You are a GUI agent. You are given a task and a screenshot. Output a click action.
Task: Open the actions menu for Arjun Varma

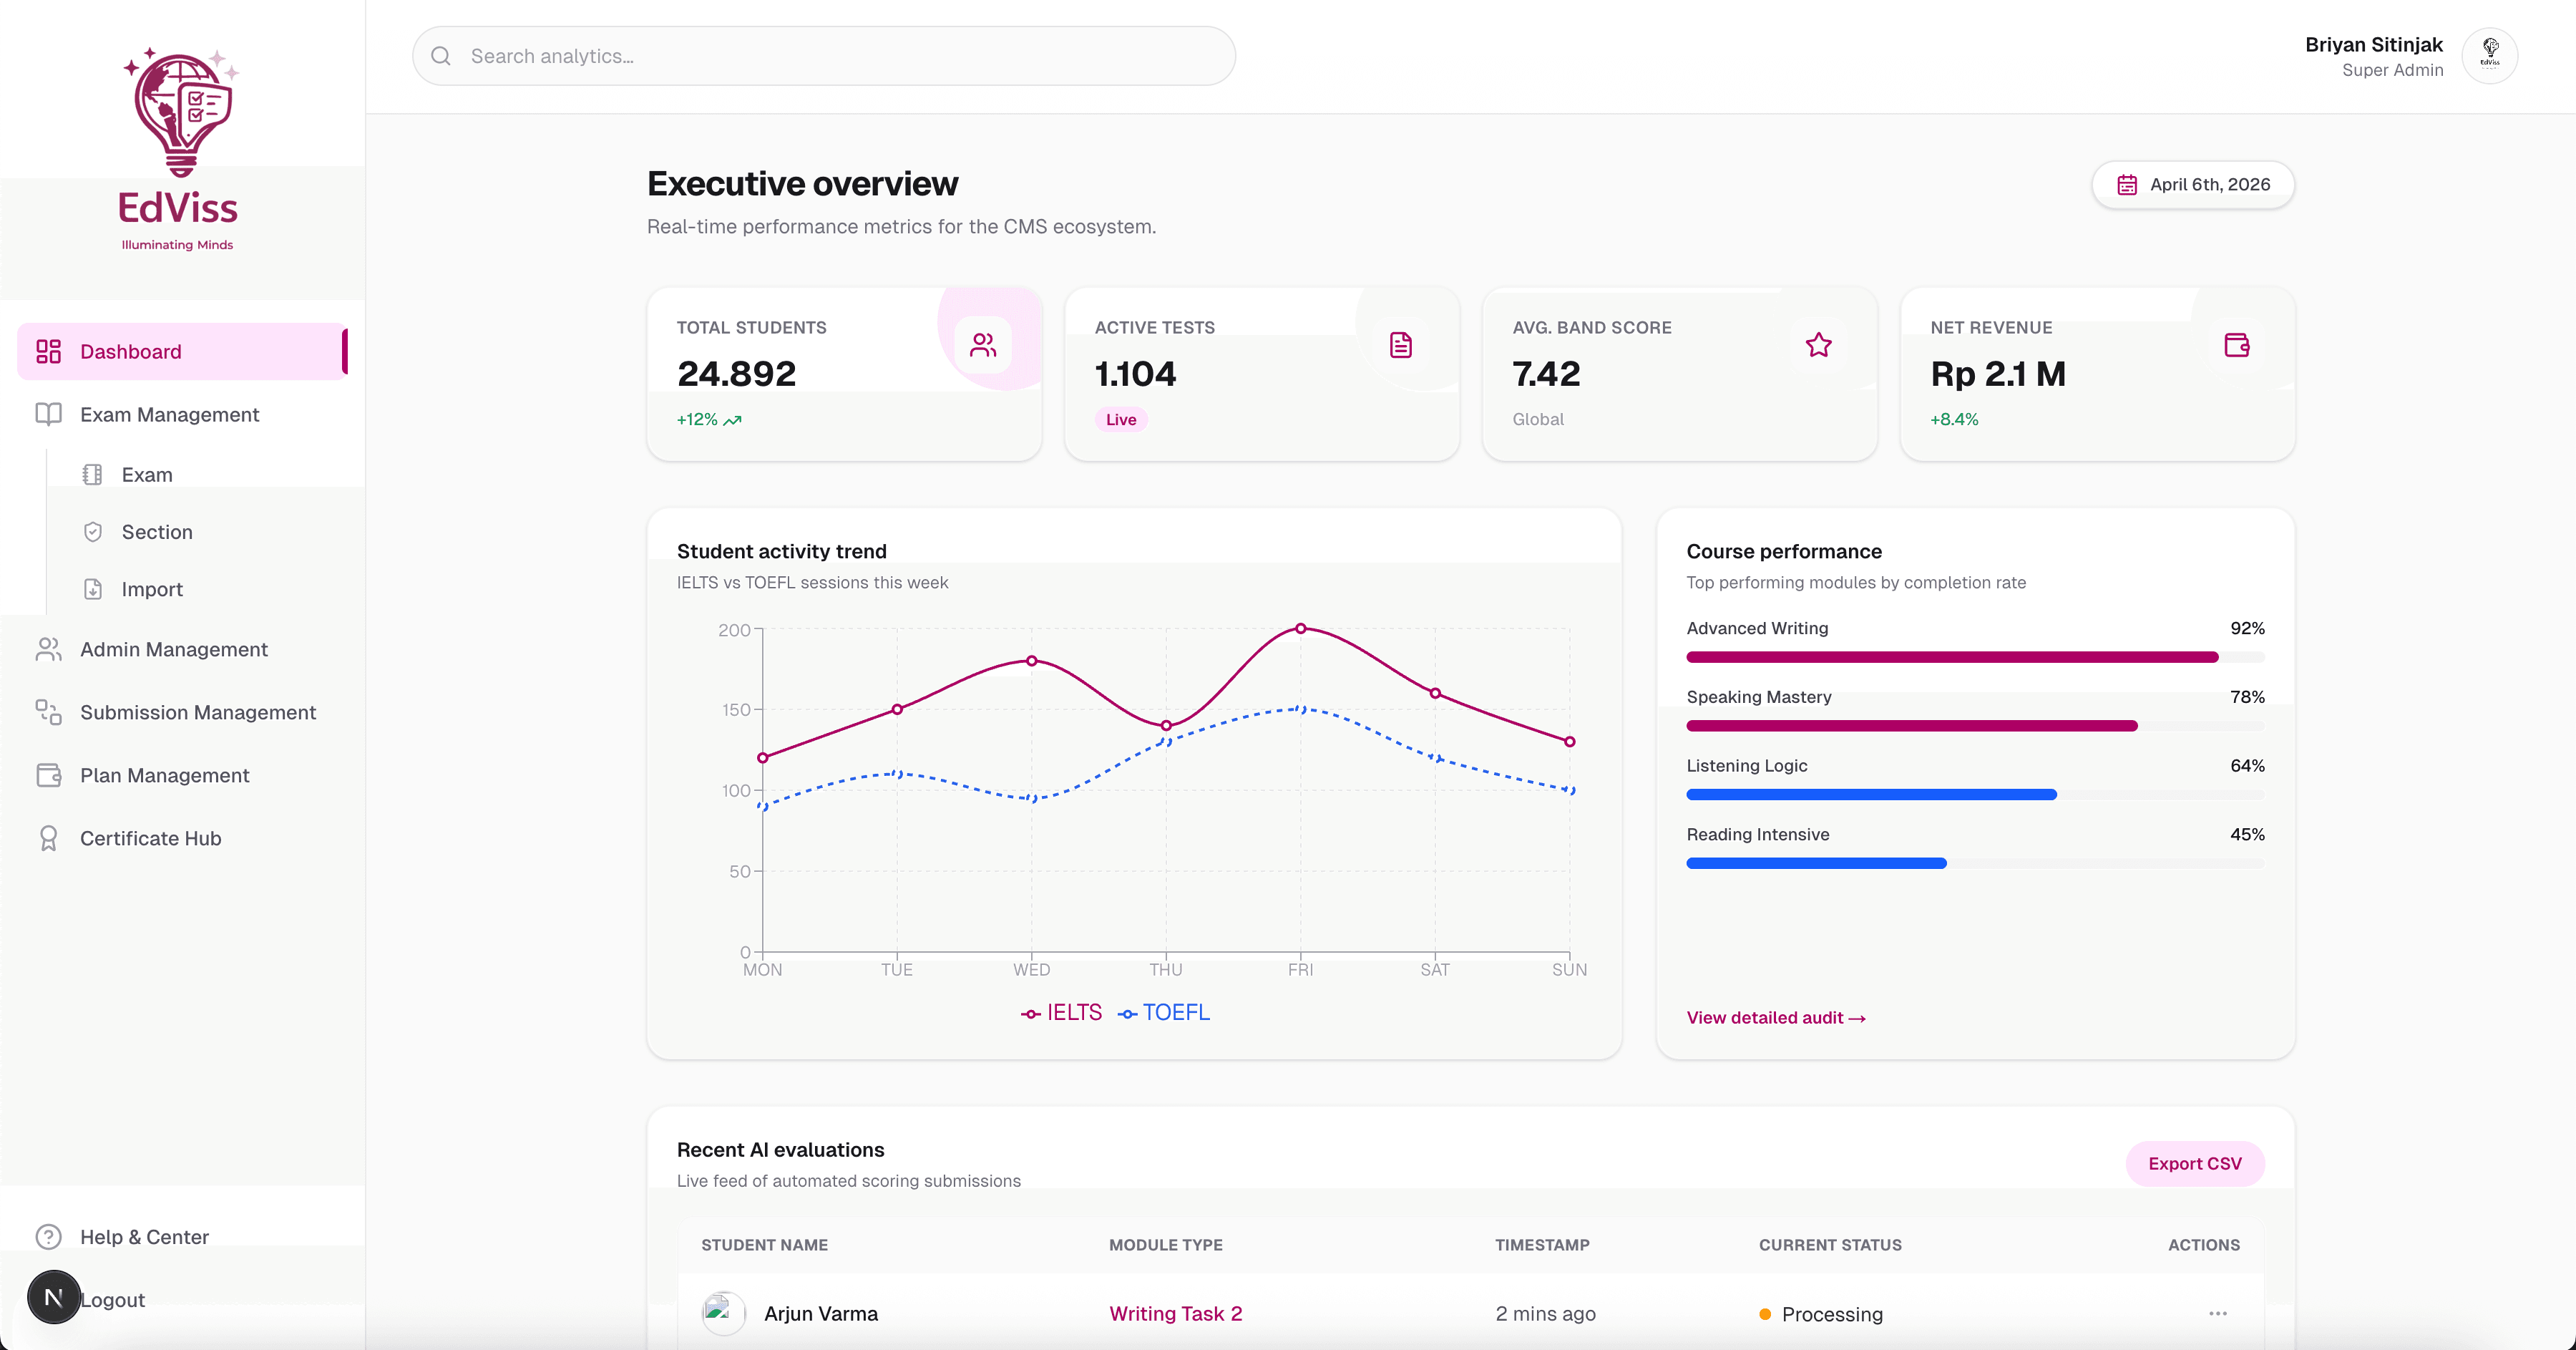tap(2217, 1313)
